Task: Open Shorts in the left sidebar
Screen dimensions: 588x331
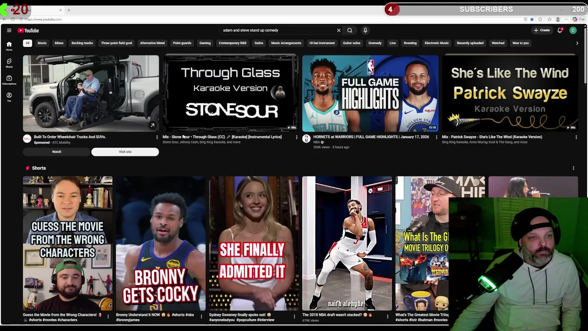Action: coord(9,63)
